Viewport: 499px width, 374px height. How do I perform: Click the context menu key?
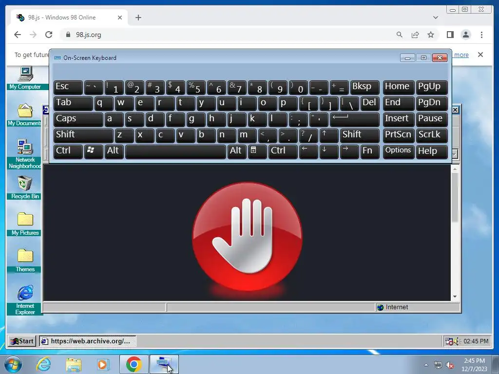point(257,152)
